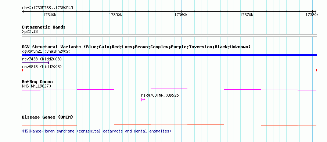The image size is (327, 142).
Task: Click the purple nsv7438 inversion line
Action: [x=35, y=62]
